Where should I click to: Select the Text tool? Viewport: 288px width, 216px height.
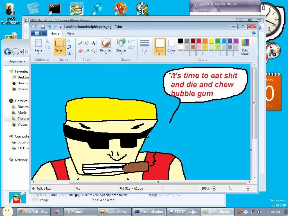93,43
